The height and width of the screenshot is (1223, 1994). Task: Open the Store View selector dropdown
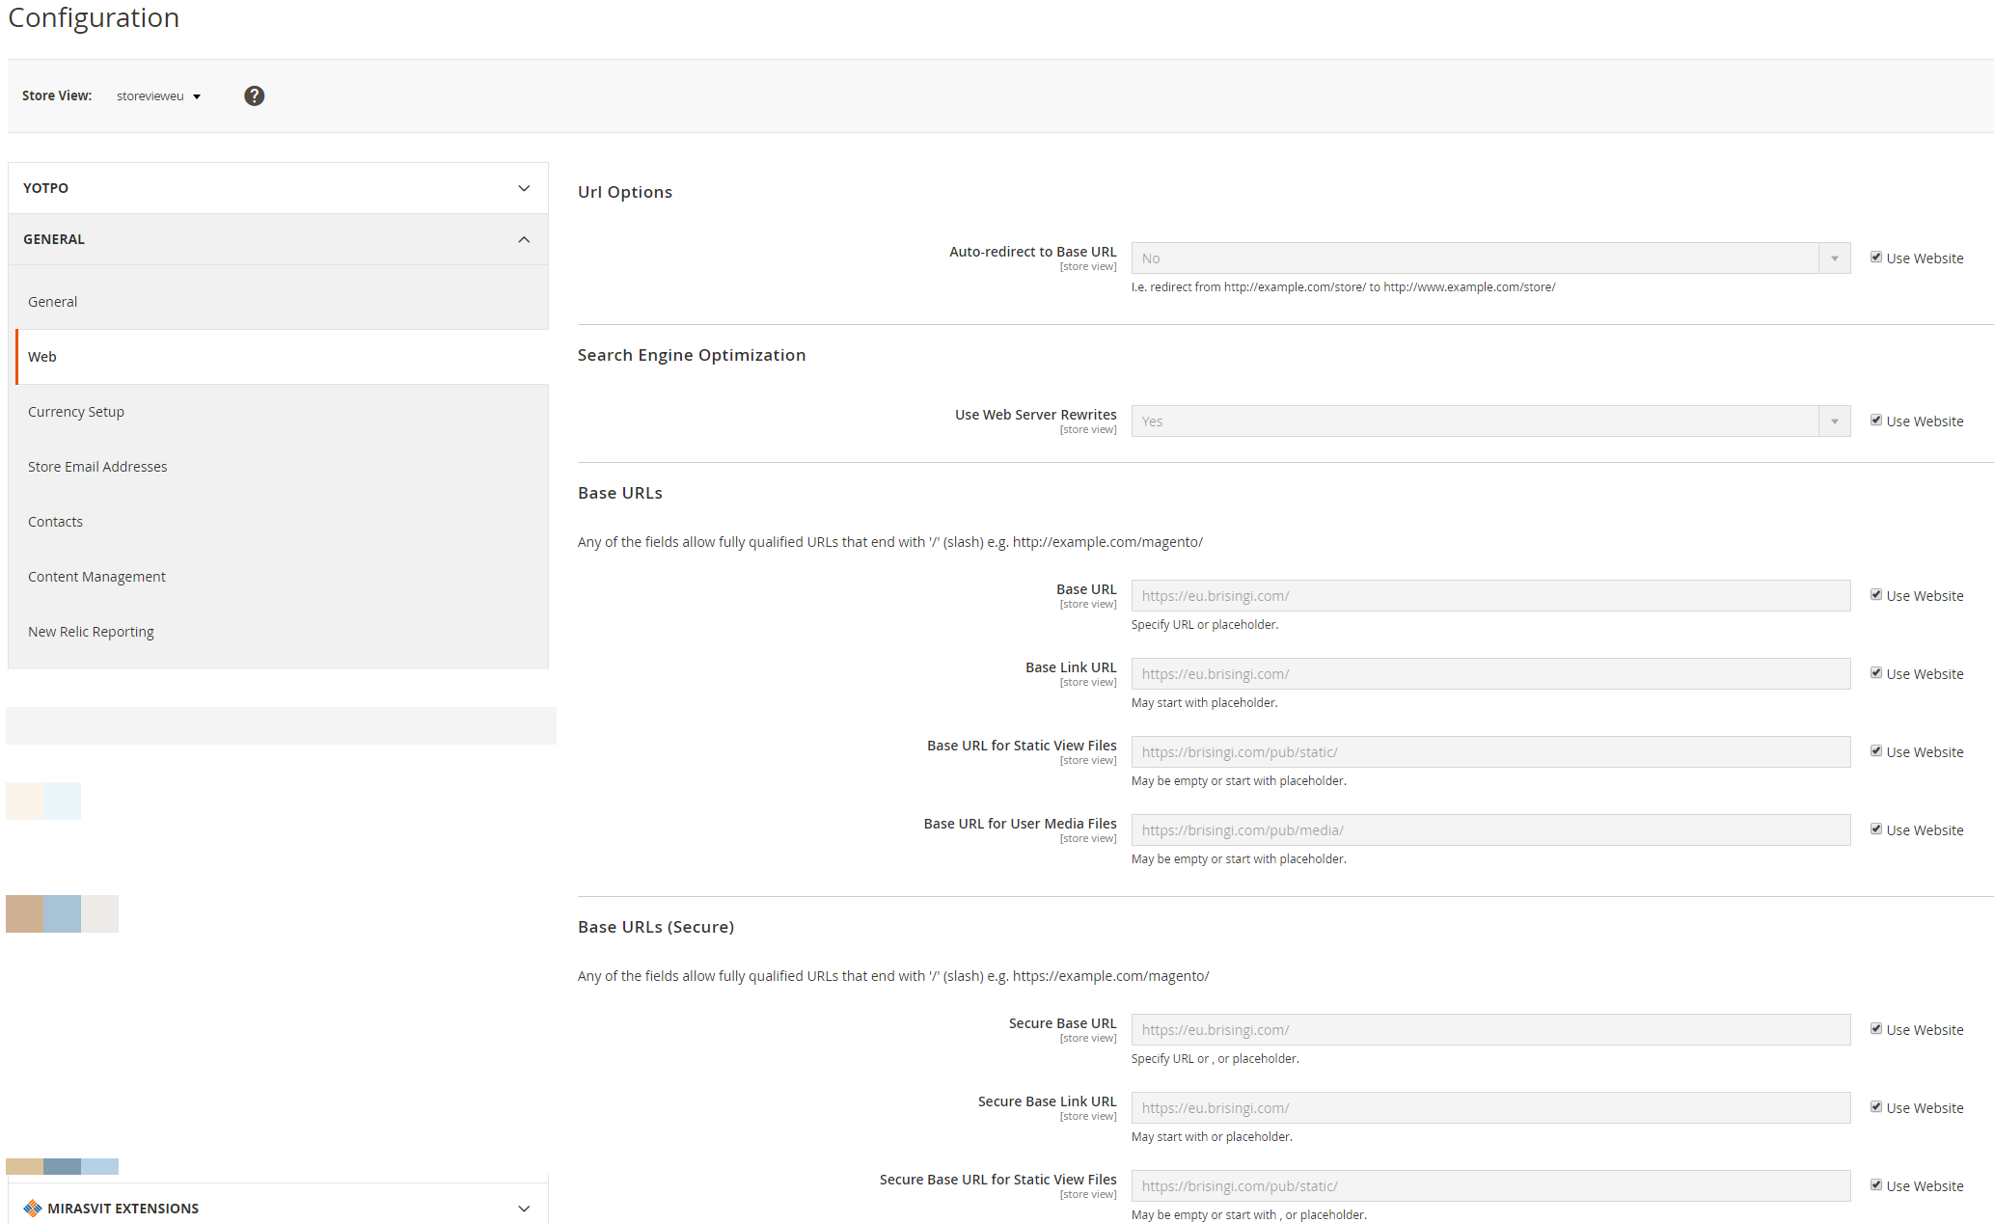[x=159, y=95]
